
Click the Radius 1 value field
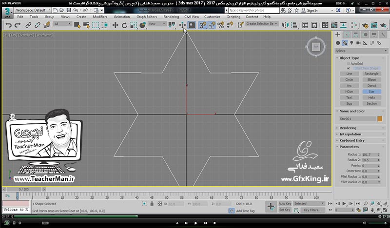pyautogui.click(x=370, y=154)
